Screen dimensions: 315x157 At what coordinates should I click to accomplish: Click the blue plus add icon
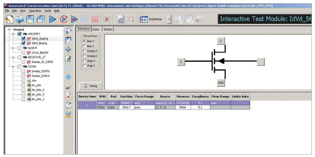coord(68,49)
